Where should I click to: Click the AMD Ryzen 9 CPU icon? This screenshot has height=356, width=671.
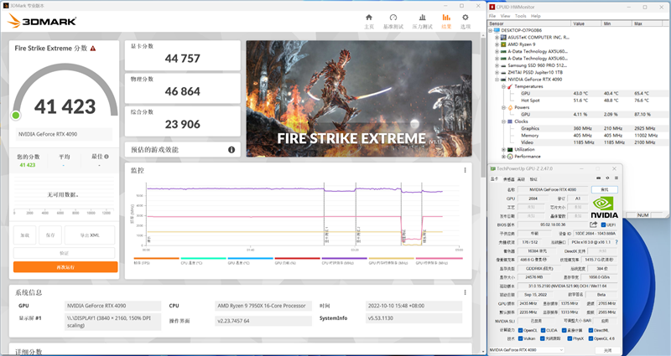pyautogui.click(x=504, y=44)
